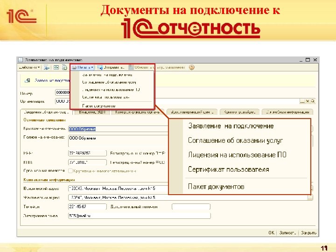The width and height of the screenshot is (336, 252).
Task: Click the middle small icon between Действия and Печать
Action: [56, 68]
